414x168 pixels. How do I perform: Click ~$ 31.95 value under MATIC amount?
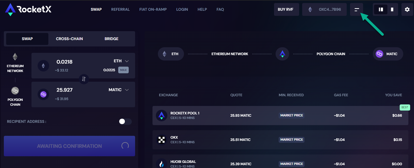(x=61, y=99)
